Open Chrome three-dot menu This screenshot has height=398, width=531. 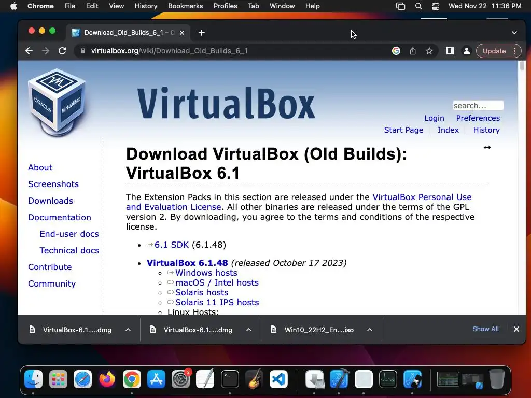(515, 51)
